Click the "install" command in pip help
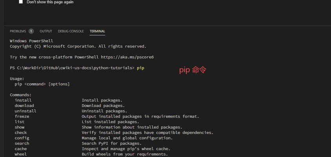331x157 pixels. click(x=23, y=100)
